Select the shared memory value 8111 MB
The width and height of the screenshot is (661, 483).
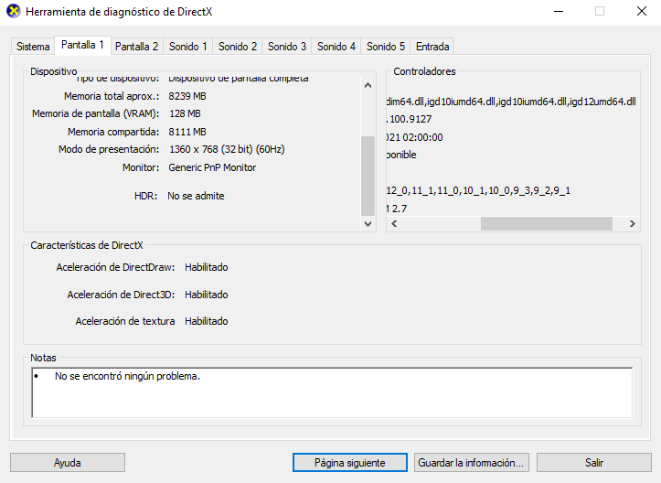pos(187,132)
